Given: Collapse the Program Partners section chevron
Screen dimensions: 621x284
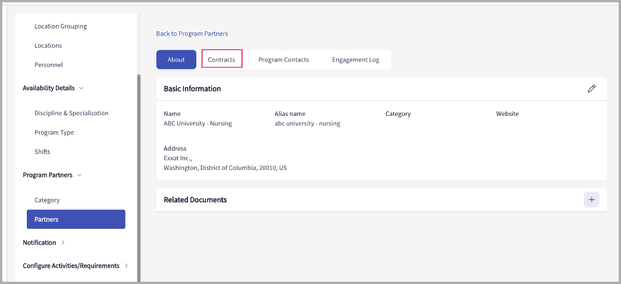Looking at the screenshot, I should (79, 175).
